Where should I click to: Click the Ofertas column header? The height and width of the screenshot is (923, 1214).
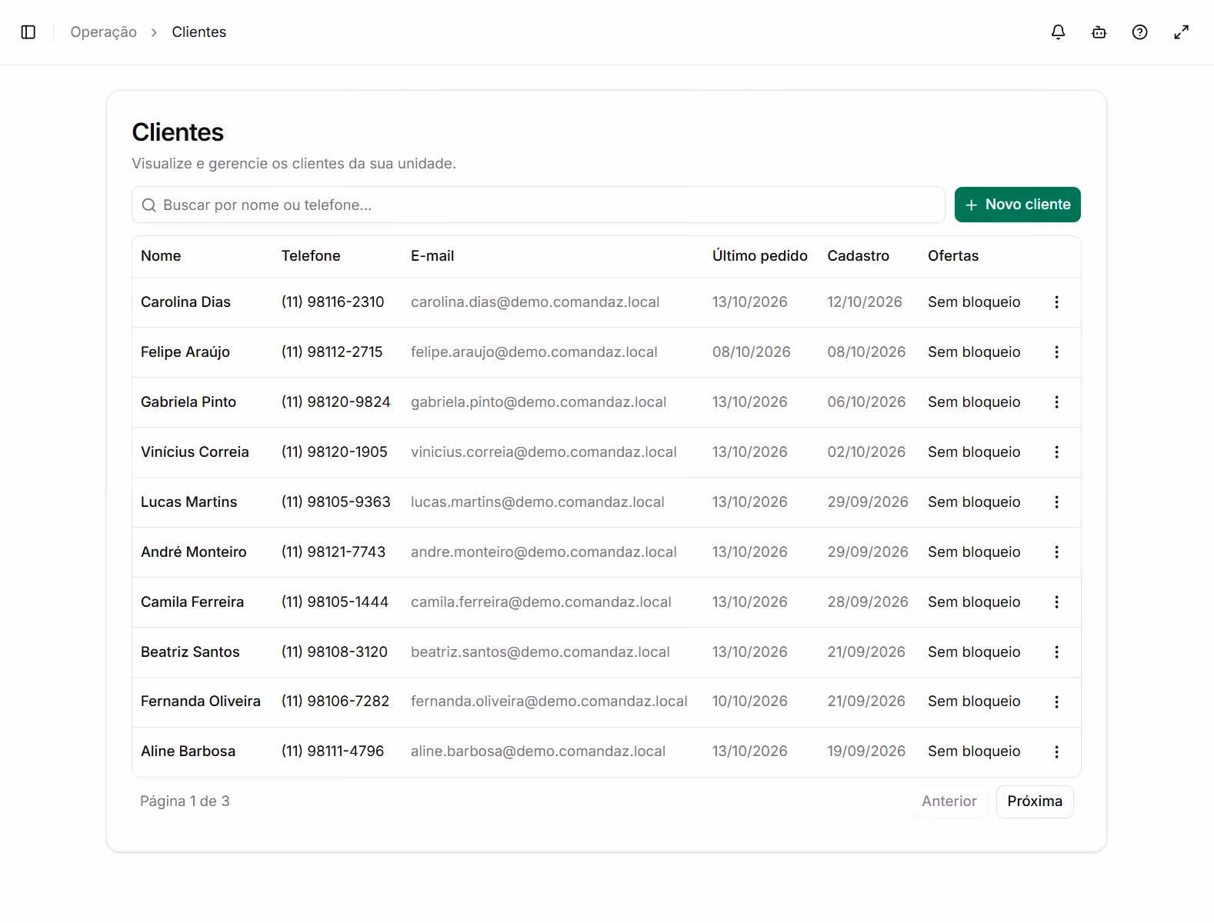(953, 256)
